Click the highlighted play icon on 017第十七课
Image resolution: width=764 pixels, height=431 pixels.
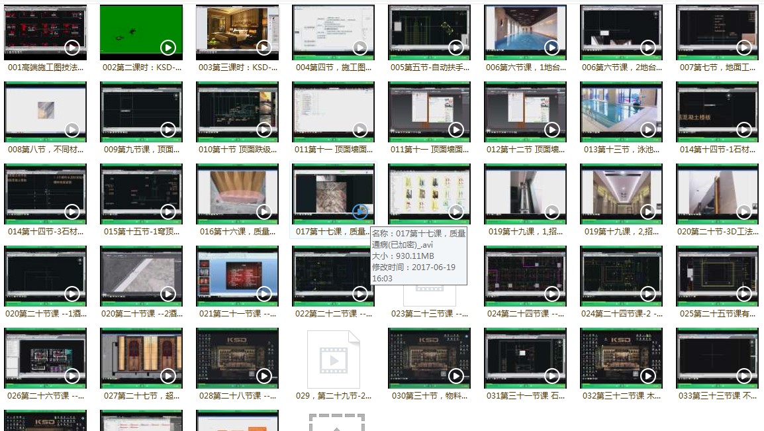click(x=360, y=212)
